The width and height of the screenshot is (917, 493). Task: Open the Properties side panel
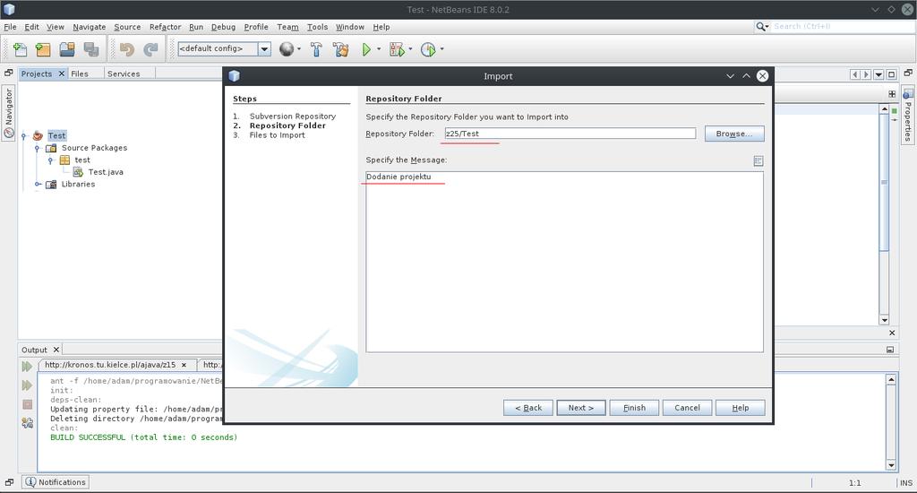pyautogui.click(x=908, y=115)
